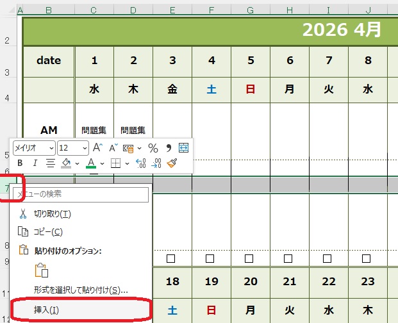This screenshot has width=398, height=323.
Task: Decrease font size with small A icon
Action: [113, 148]
